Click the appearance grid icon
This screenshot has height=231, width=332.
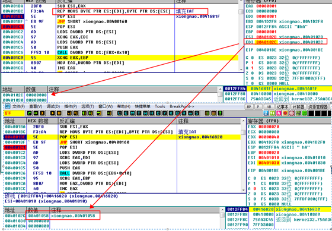coord(213,113)
